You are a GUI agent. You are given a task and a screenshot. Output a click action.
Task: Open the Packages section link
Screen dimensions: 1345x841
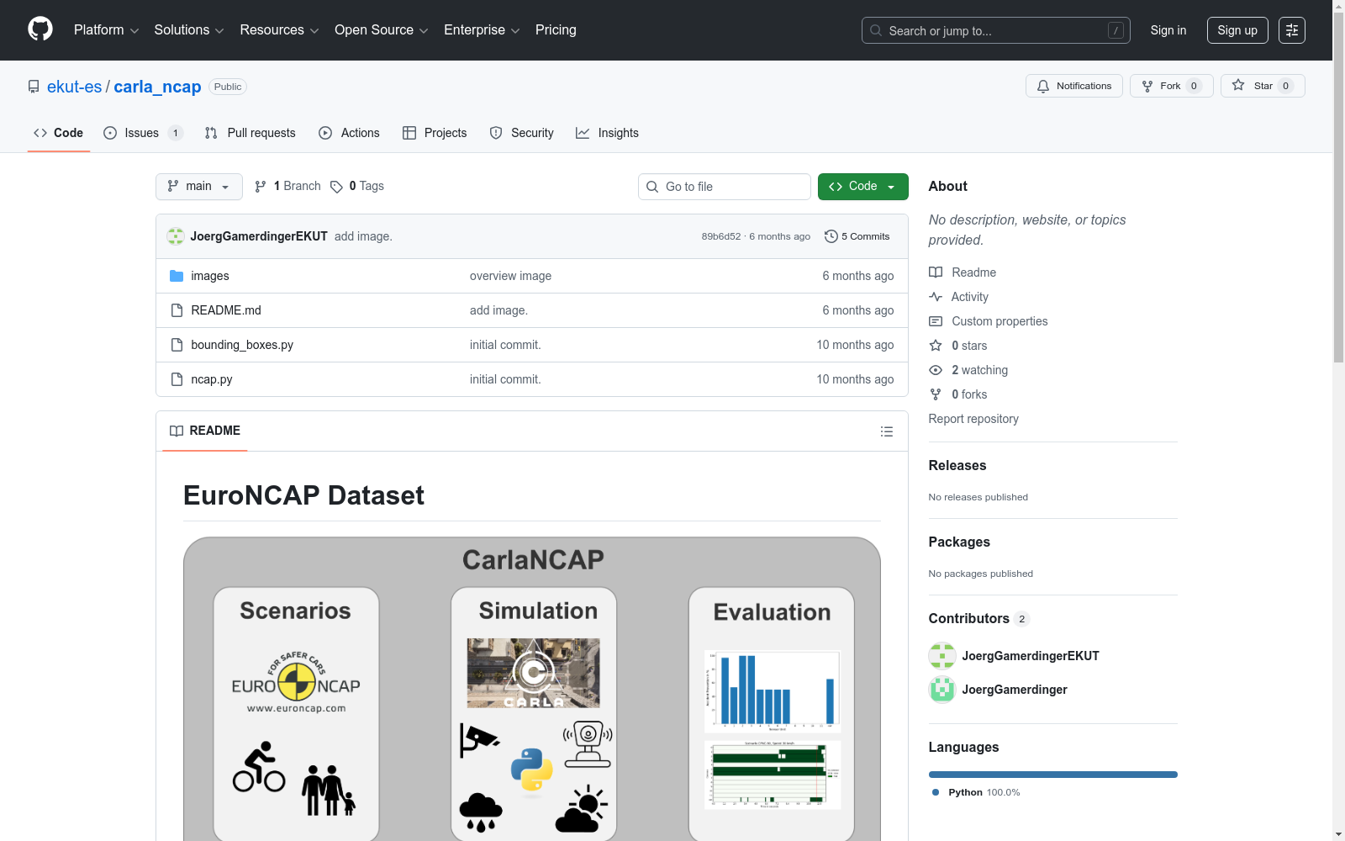[959, 542]
